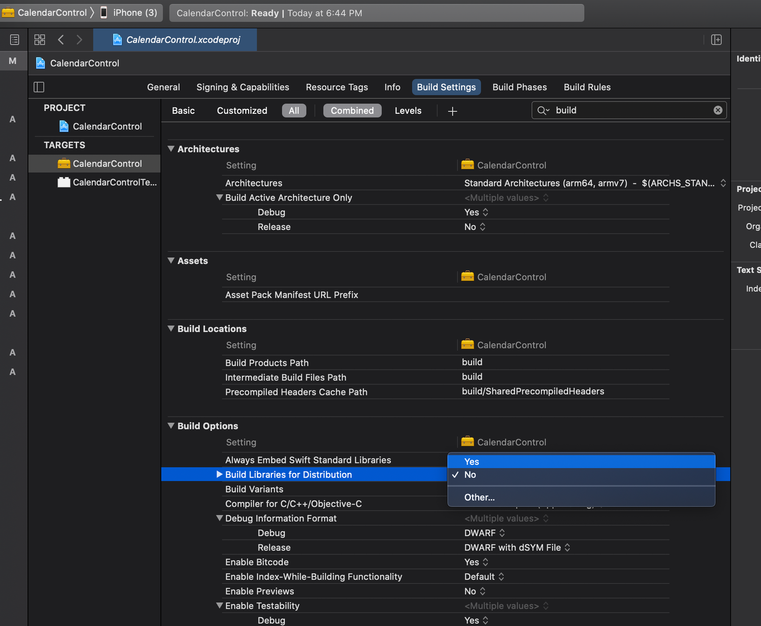Screen dimensions: 761x626
Task: Choose Yes in the distribution popup menu
Action: (x=581, y=461)
